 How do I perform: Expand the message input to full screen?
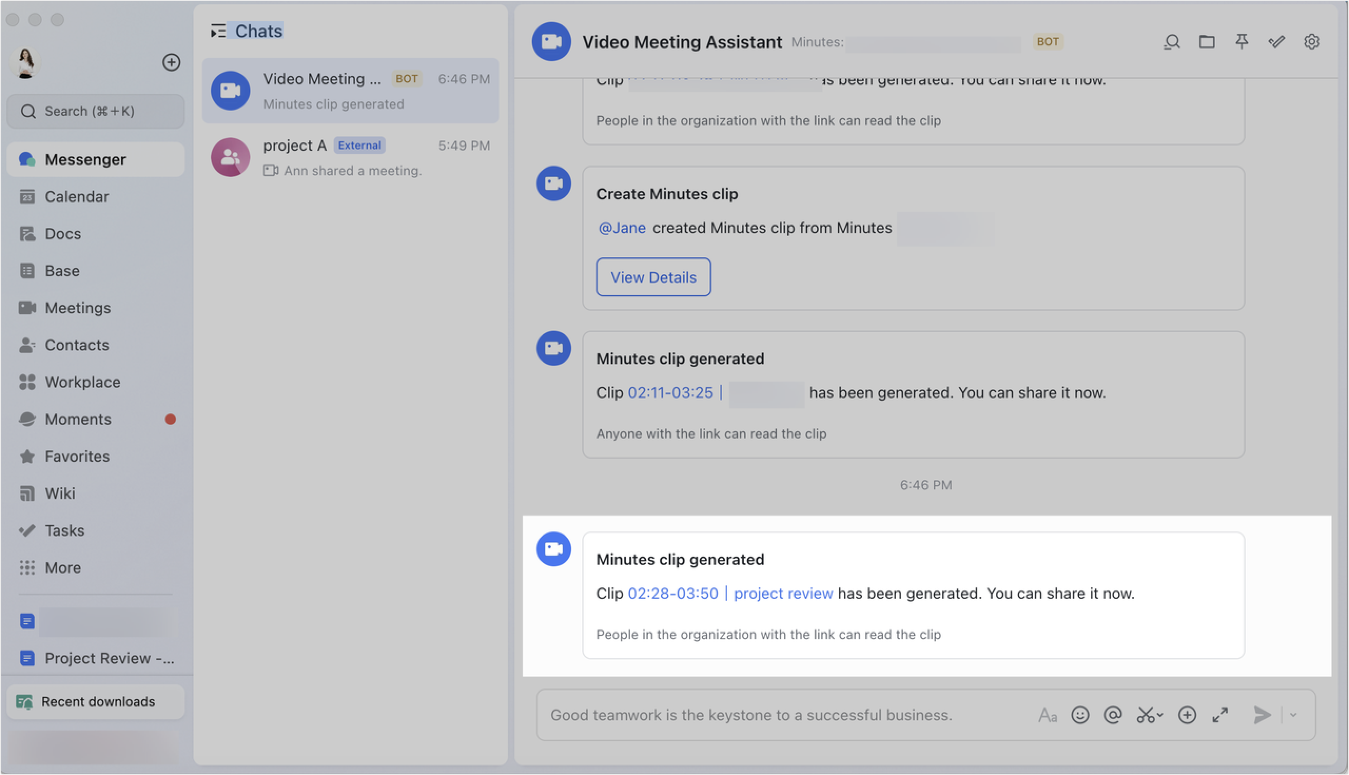(x=1221, y=715)
